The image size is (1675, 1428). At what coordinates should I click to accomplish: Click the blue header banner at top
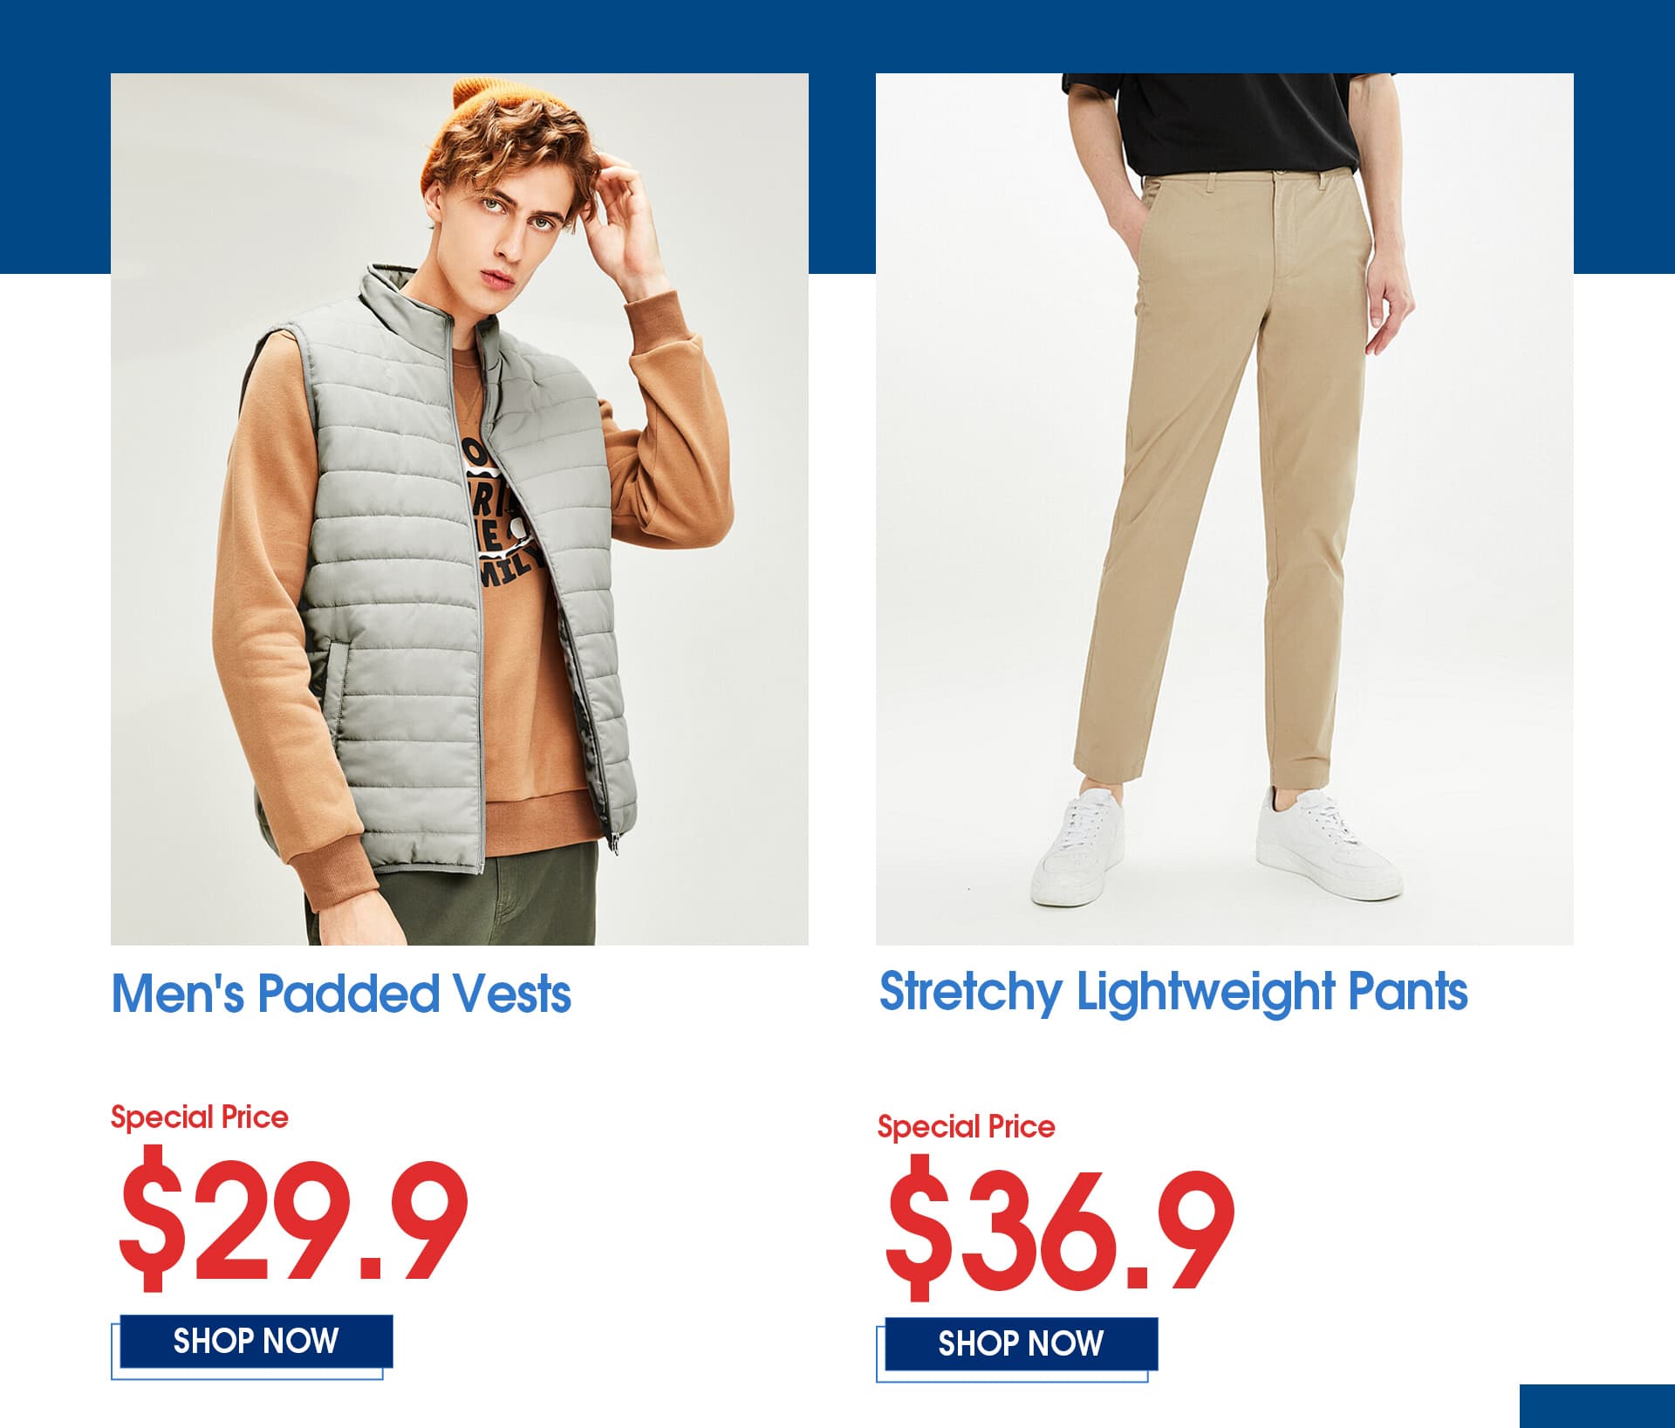(x=837, y=36)
